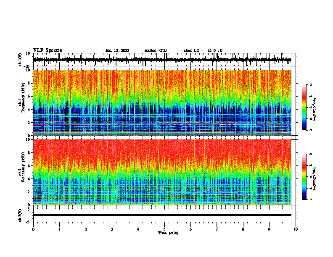333x257 pixels.
Task: Click the ch.1 spectrogram color scale bar
Action: coord(304,108)
